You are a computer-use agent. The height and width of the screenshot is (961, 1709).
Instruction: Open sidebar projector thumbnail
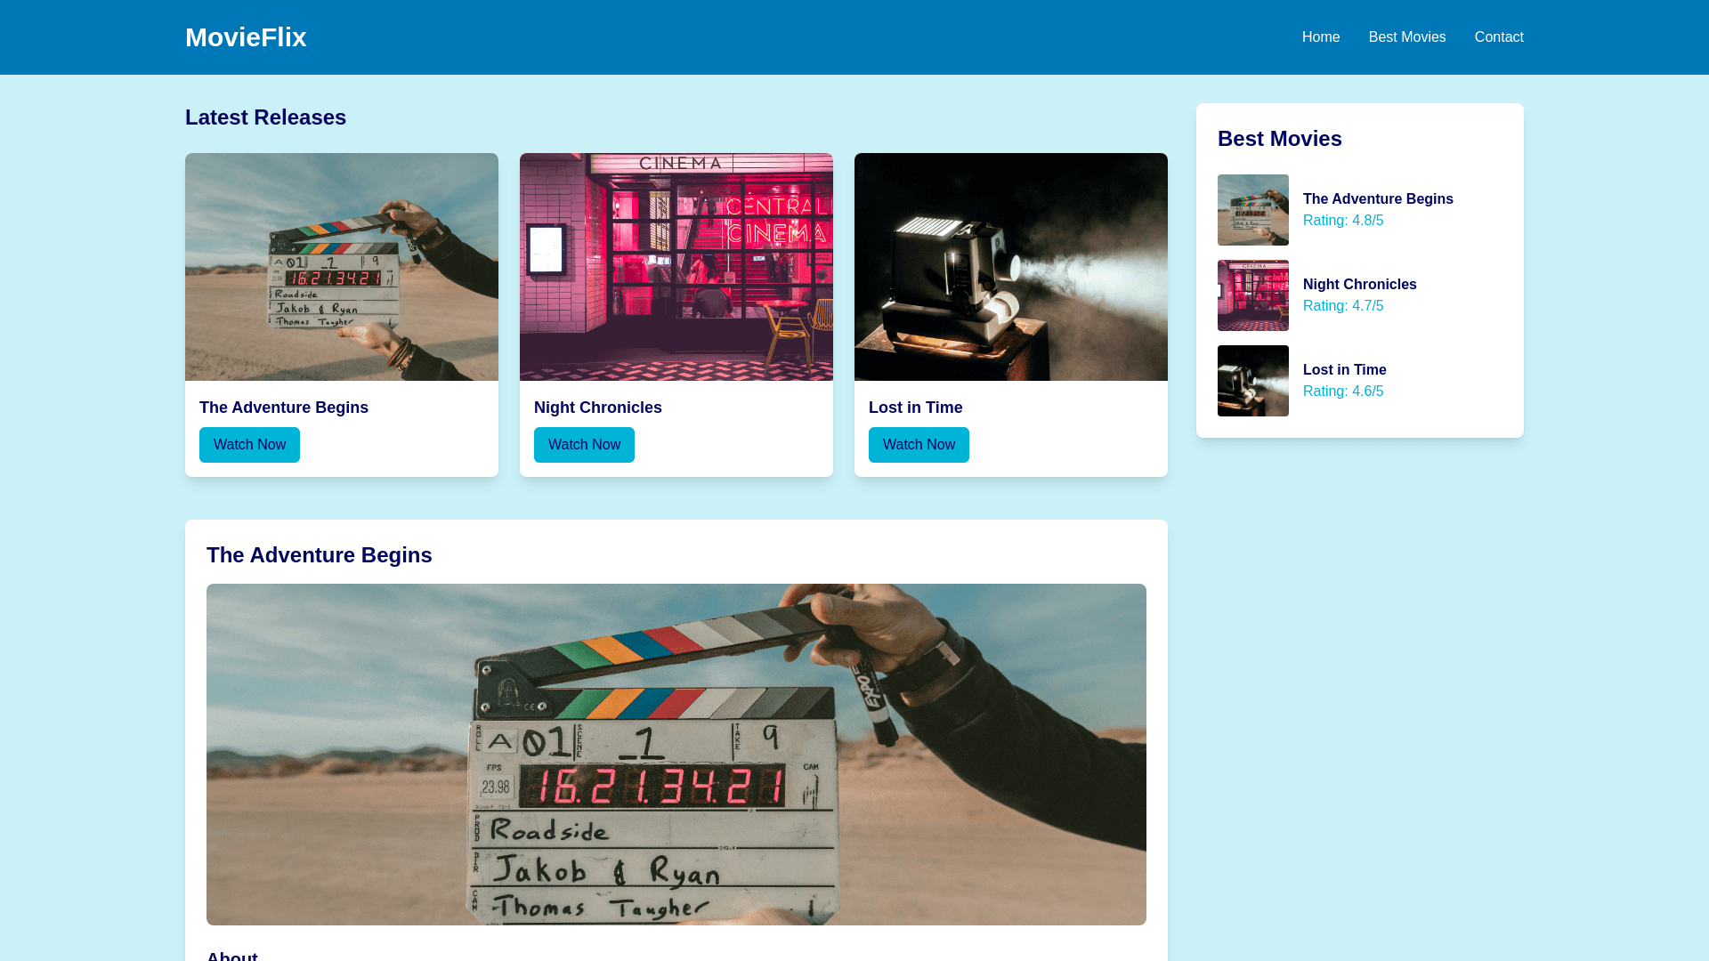coord(1253,381)
